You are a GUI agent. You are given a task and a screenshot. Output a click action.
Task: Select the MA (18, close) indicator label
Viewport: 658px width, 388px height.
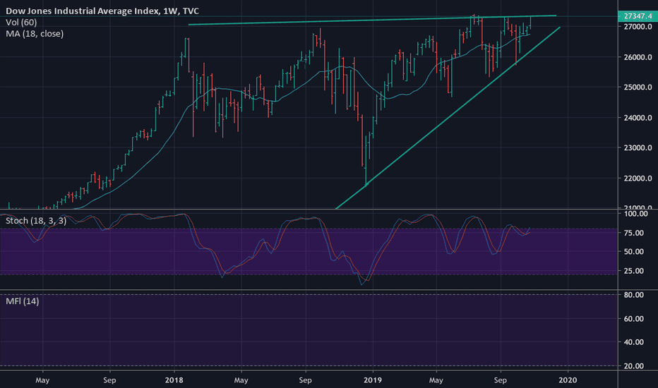click(x=35, y=34)
